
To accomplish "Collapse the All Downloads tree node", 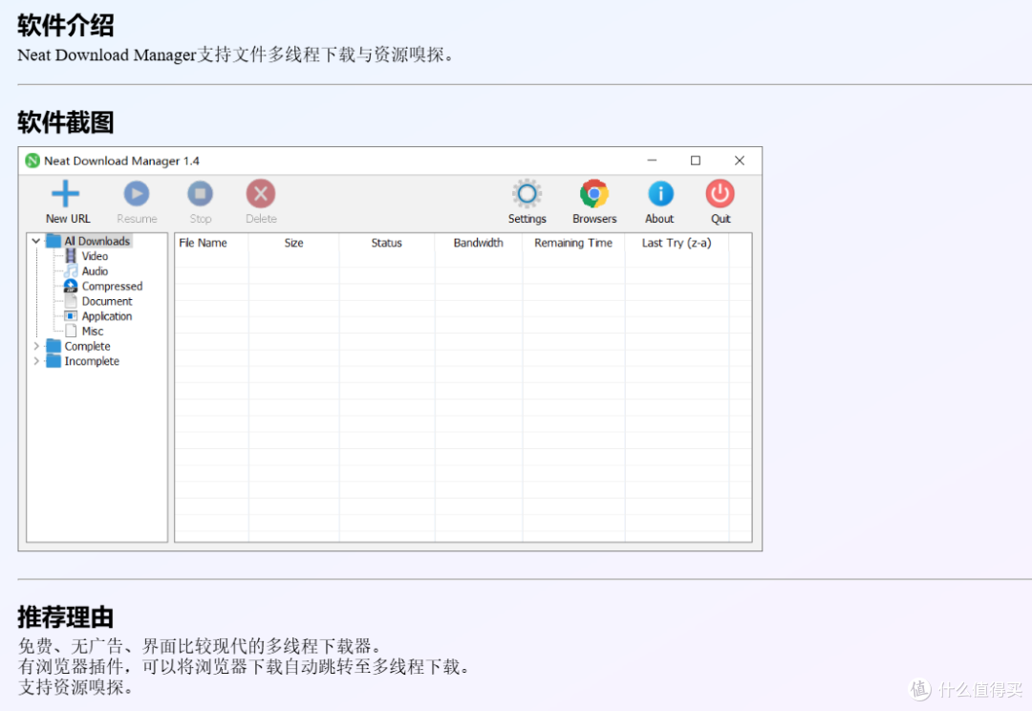I will (36, 242).
